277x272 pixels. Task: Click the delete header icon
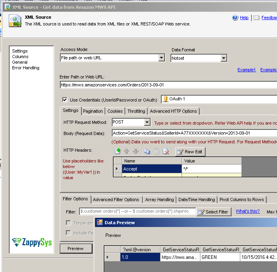click(166, 151)
